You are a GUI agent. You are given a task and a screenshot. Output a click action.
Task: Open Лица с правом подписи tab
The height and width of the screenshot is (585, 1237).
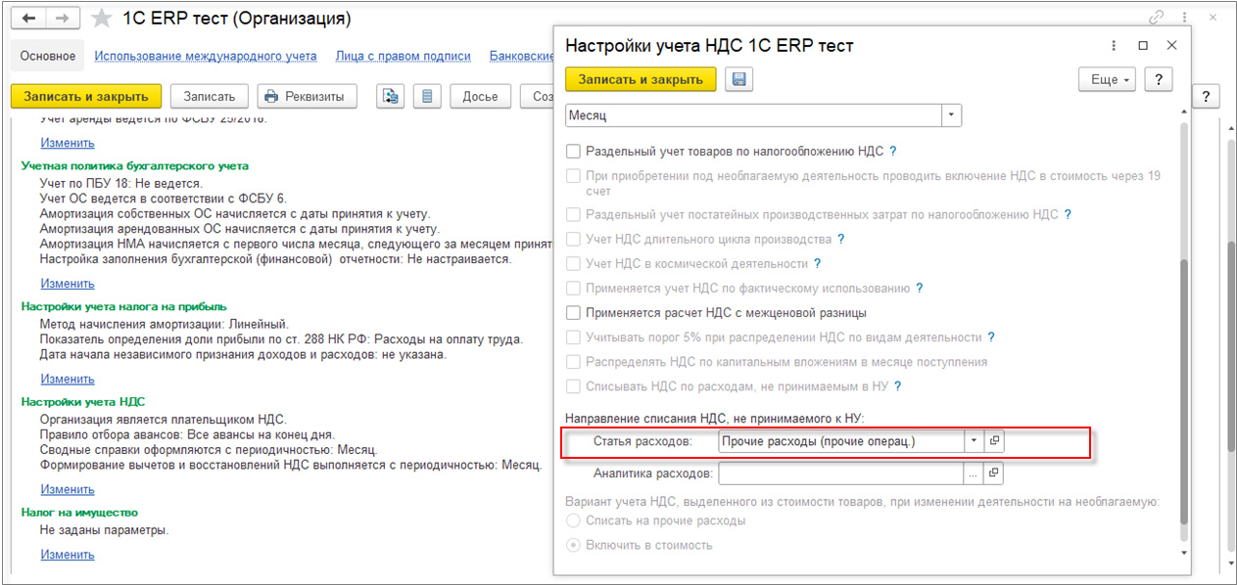pyautogui.click(x=403, y=56)
